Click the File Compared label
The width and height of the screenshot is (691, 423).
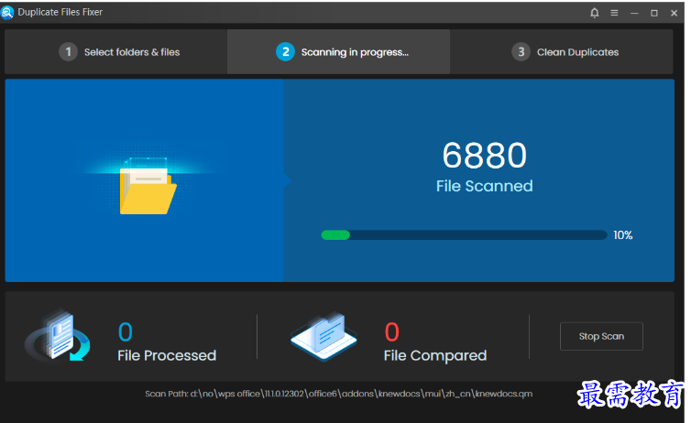435,355
